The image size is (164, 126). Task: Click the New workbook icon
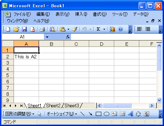point(8,29)
